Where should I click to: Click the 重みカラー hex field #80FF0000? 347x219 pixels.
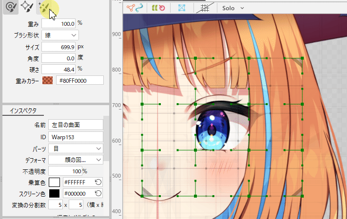click(79, 80)
